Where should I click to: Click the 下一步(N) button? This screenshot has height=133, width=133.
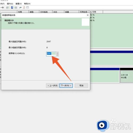tap(66, 86)
